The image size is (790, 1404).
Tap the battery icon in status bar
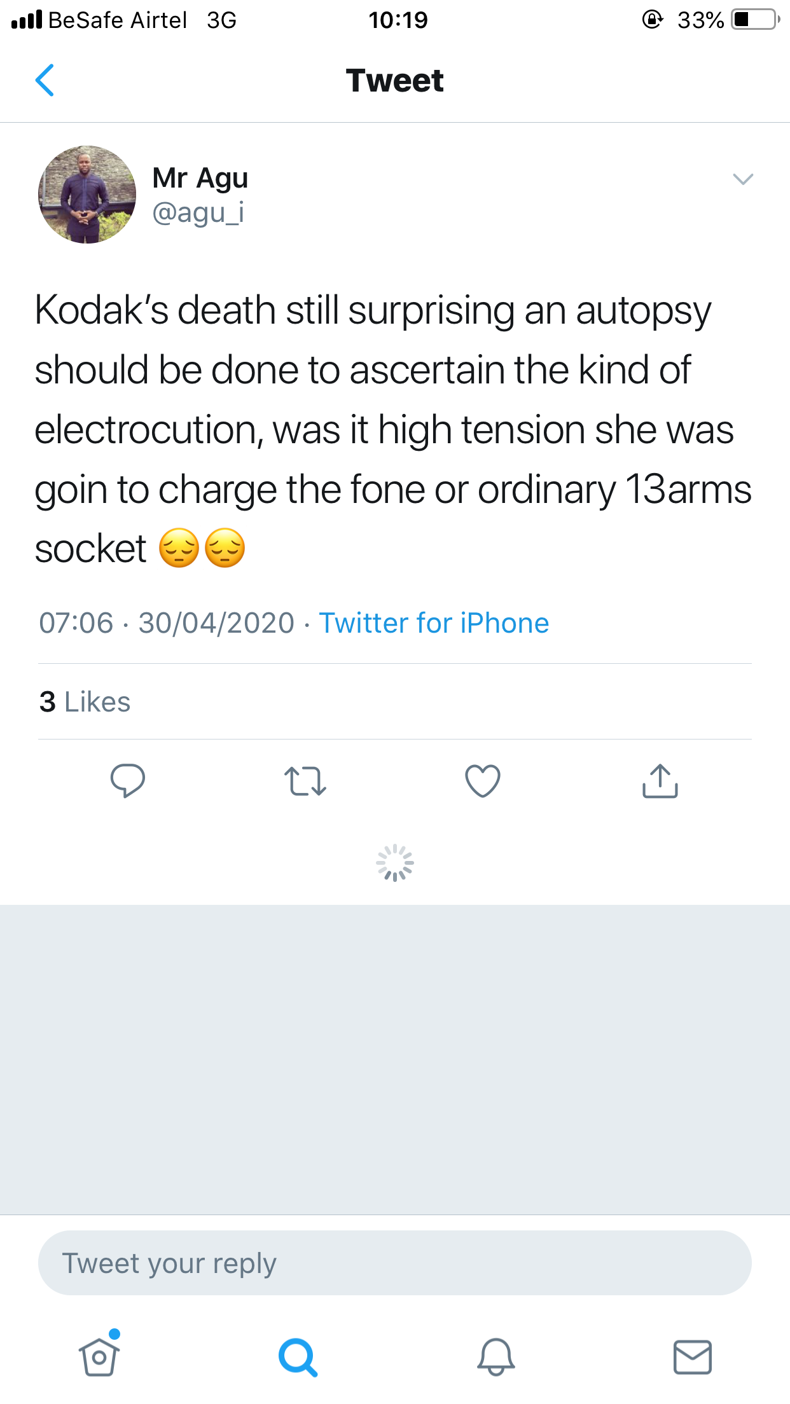pyautogui.click(x=755, y=20)
